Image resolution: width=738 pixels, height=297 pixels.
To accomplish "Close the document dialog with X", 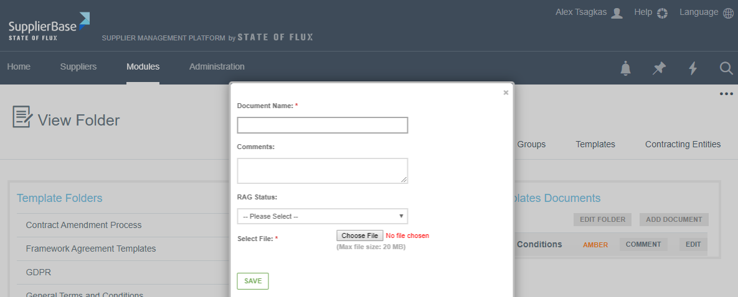I will pos(506,93).
